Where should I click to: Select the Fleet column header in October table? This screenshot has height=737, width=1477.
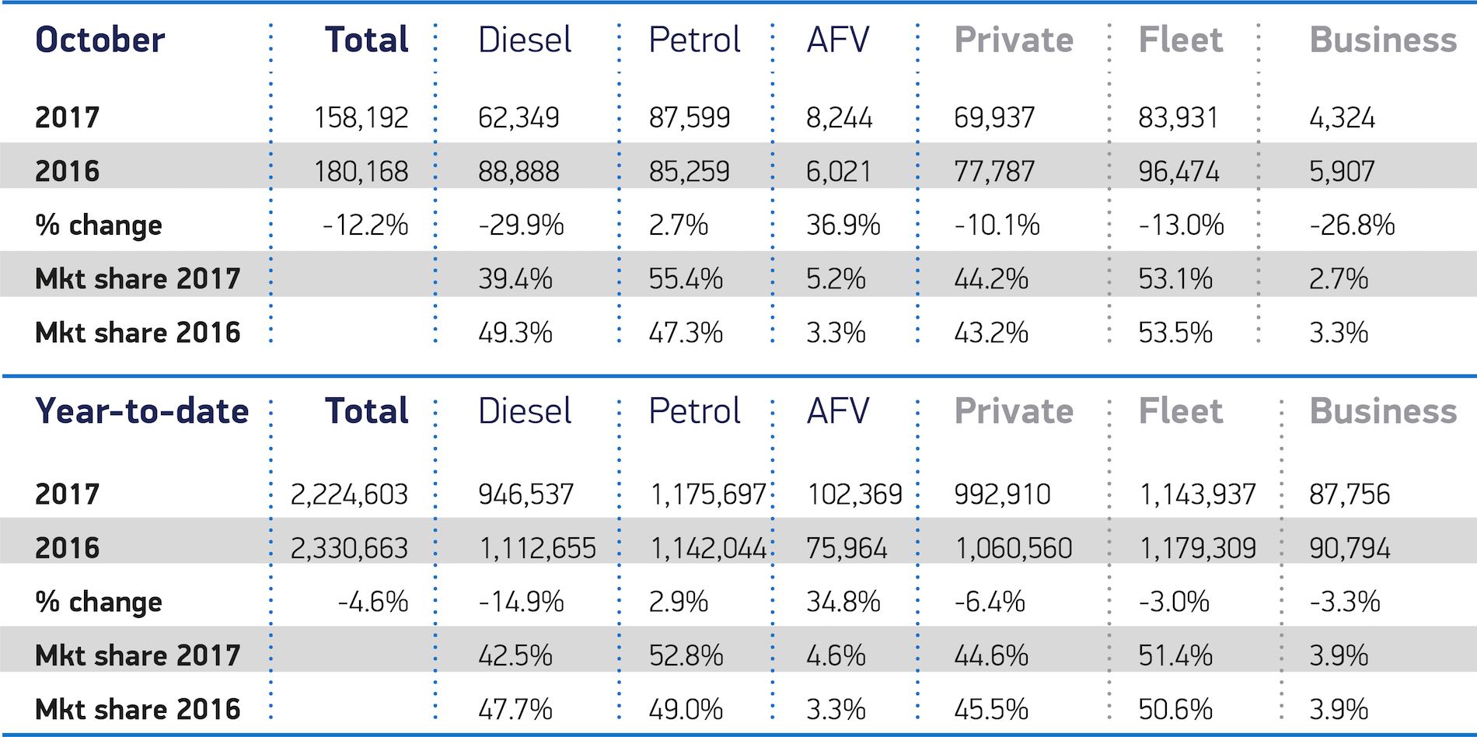[1180, 40]
